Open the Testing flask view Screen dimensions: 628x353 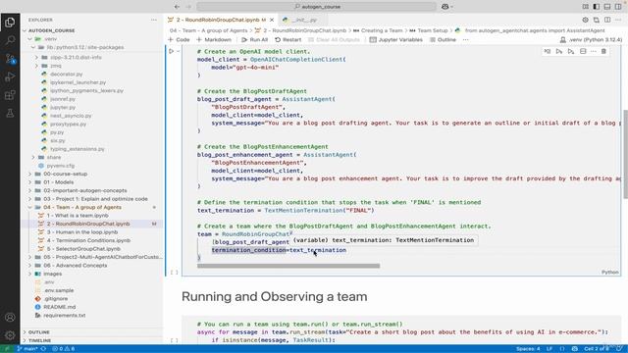tap(10, 114)
